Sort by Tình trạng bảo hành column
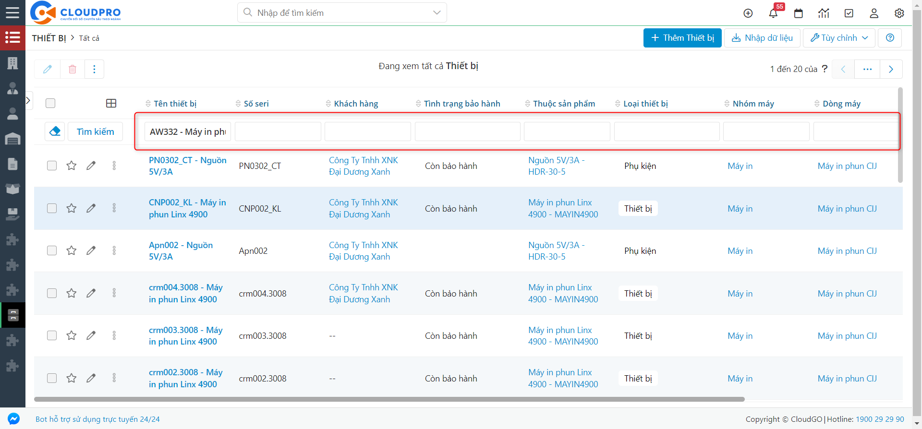This screenshot has height=429, width=922. click(x=458, y=104)
